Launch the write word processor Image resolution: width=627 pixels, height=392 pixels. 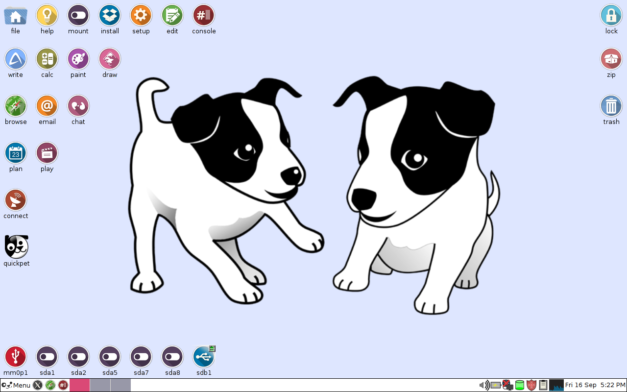click(16, 59)
